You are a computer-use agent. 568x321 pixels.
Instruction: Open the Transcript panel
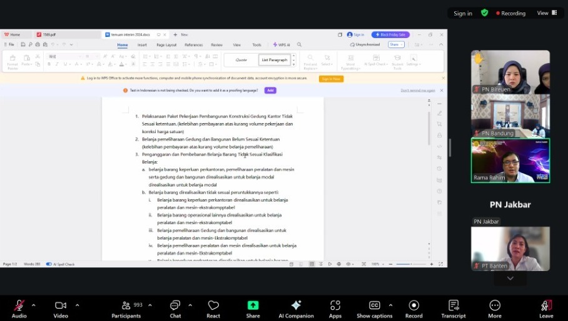coord(453,305)
